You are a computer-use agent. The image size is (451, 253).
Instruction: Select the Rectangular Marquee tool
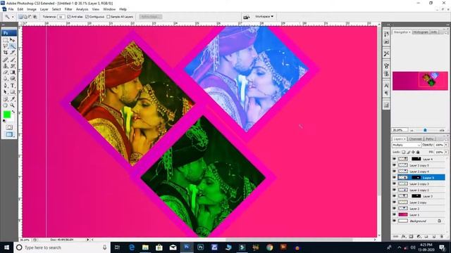(x=6, y=41)
